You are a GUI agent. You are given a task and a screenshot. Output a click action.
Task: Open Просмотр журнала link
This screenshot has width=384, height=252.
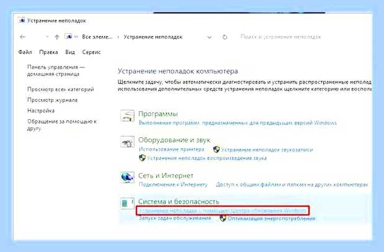(53, 100)
